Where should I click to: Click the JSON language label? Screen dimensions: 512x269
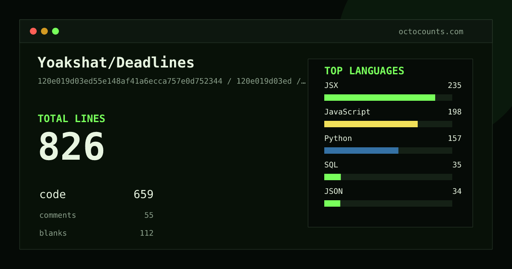point(333,191)
